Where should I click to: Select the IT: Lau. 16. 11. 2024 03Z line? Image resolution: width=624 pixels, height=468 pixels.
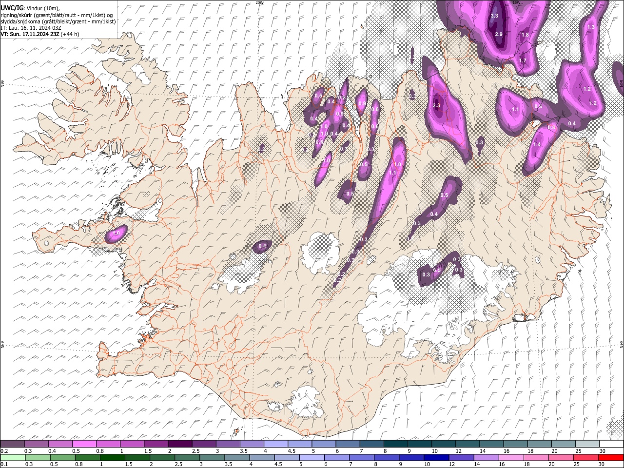tap(30, 28)
